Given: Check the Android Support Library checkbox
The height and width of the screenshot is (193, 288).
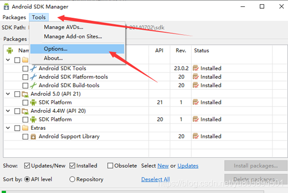Looking at the screenshot, I should pos(25,137).
